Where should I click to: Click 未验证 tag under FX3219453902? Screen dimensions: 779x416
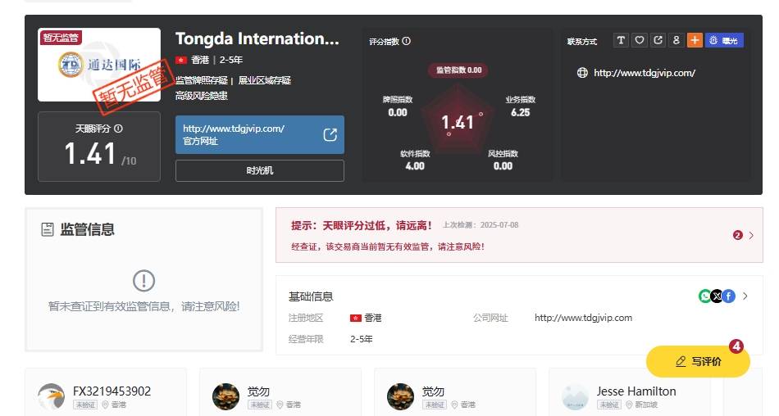pos(85,405)
